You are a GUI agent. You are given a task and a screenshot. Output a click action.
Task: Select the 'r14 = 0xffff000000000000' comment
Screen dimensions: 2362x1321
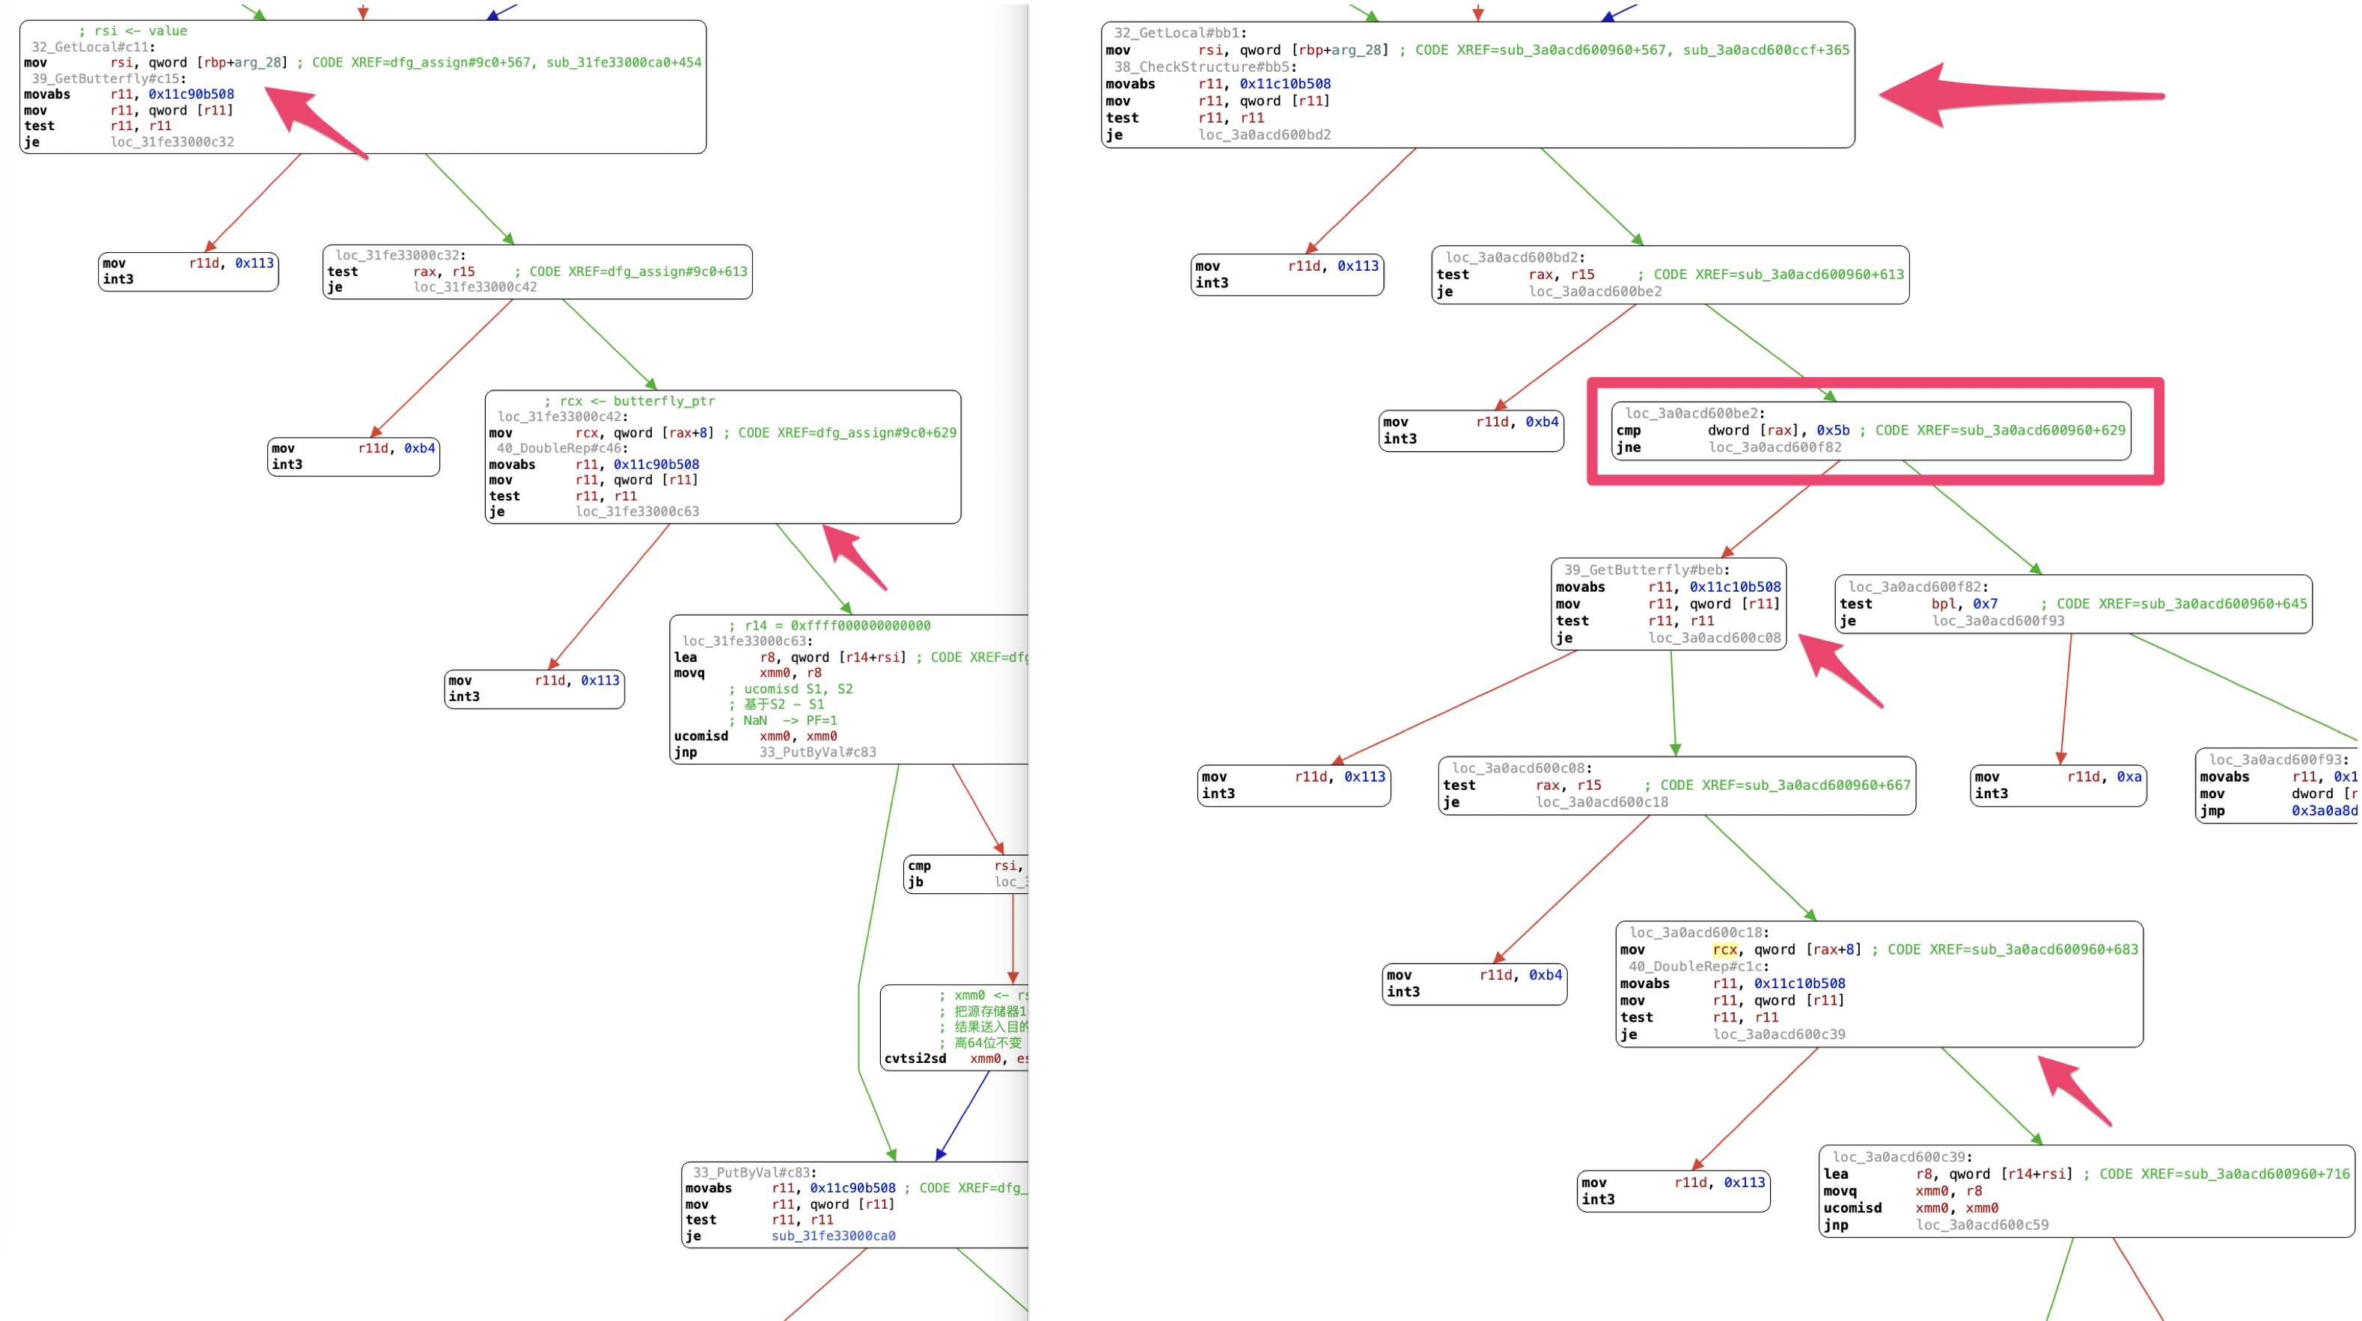(x=829, y=626)
